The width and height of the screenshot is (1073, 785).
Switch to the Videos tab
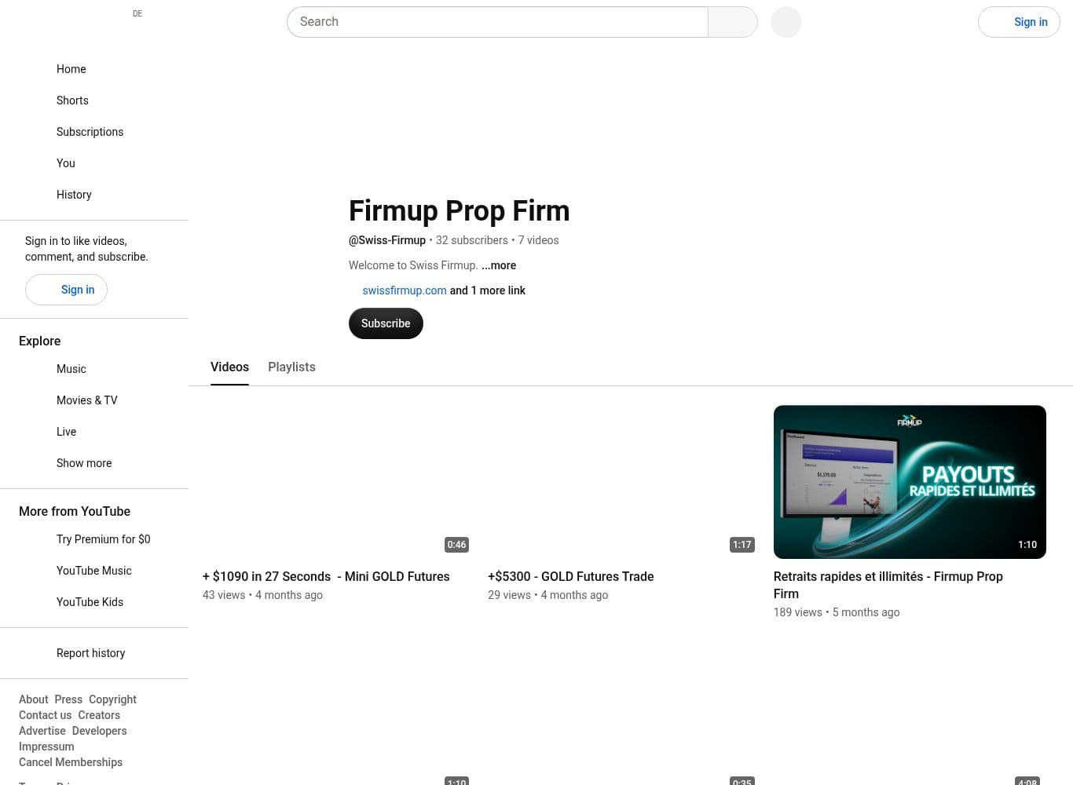(229, 367)
